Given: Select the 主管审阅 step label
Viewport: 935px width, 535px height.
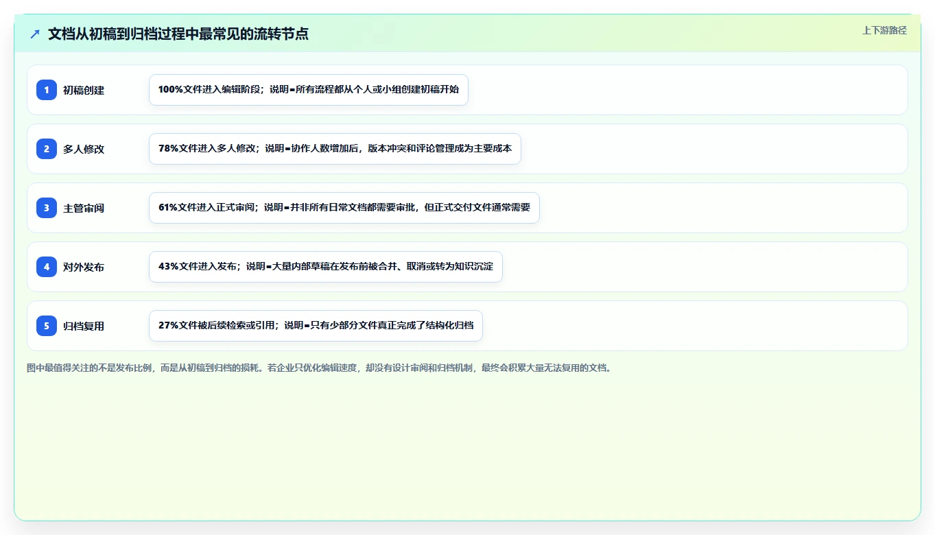Looking at the screenshot, I should [x=84, y=208].
